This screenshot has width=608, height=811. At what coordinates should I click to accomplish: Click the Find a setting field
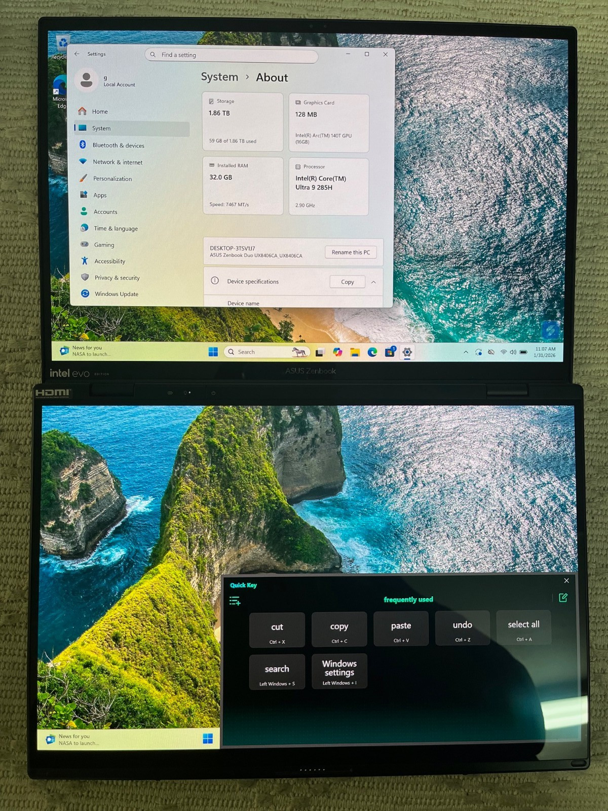click(232, 55)
